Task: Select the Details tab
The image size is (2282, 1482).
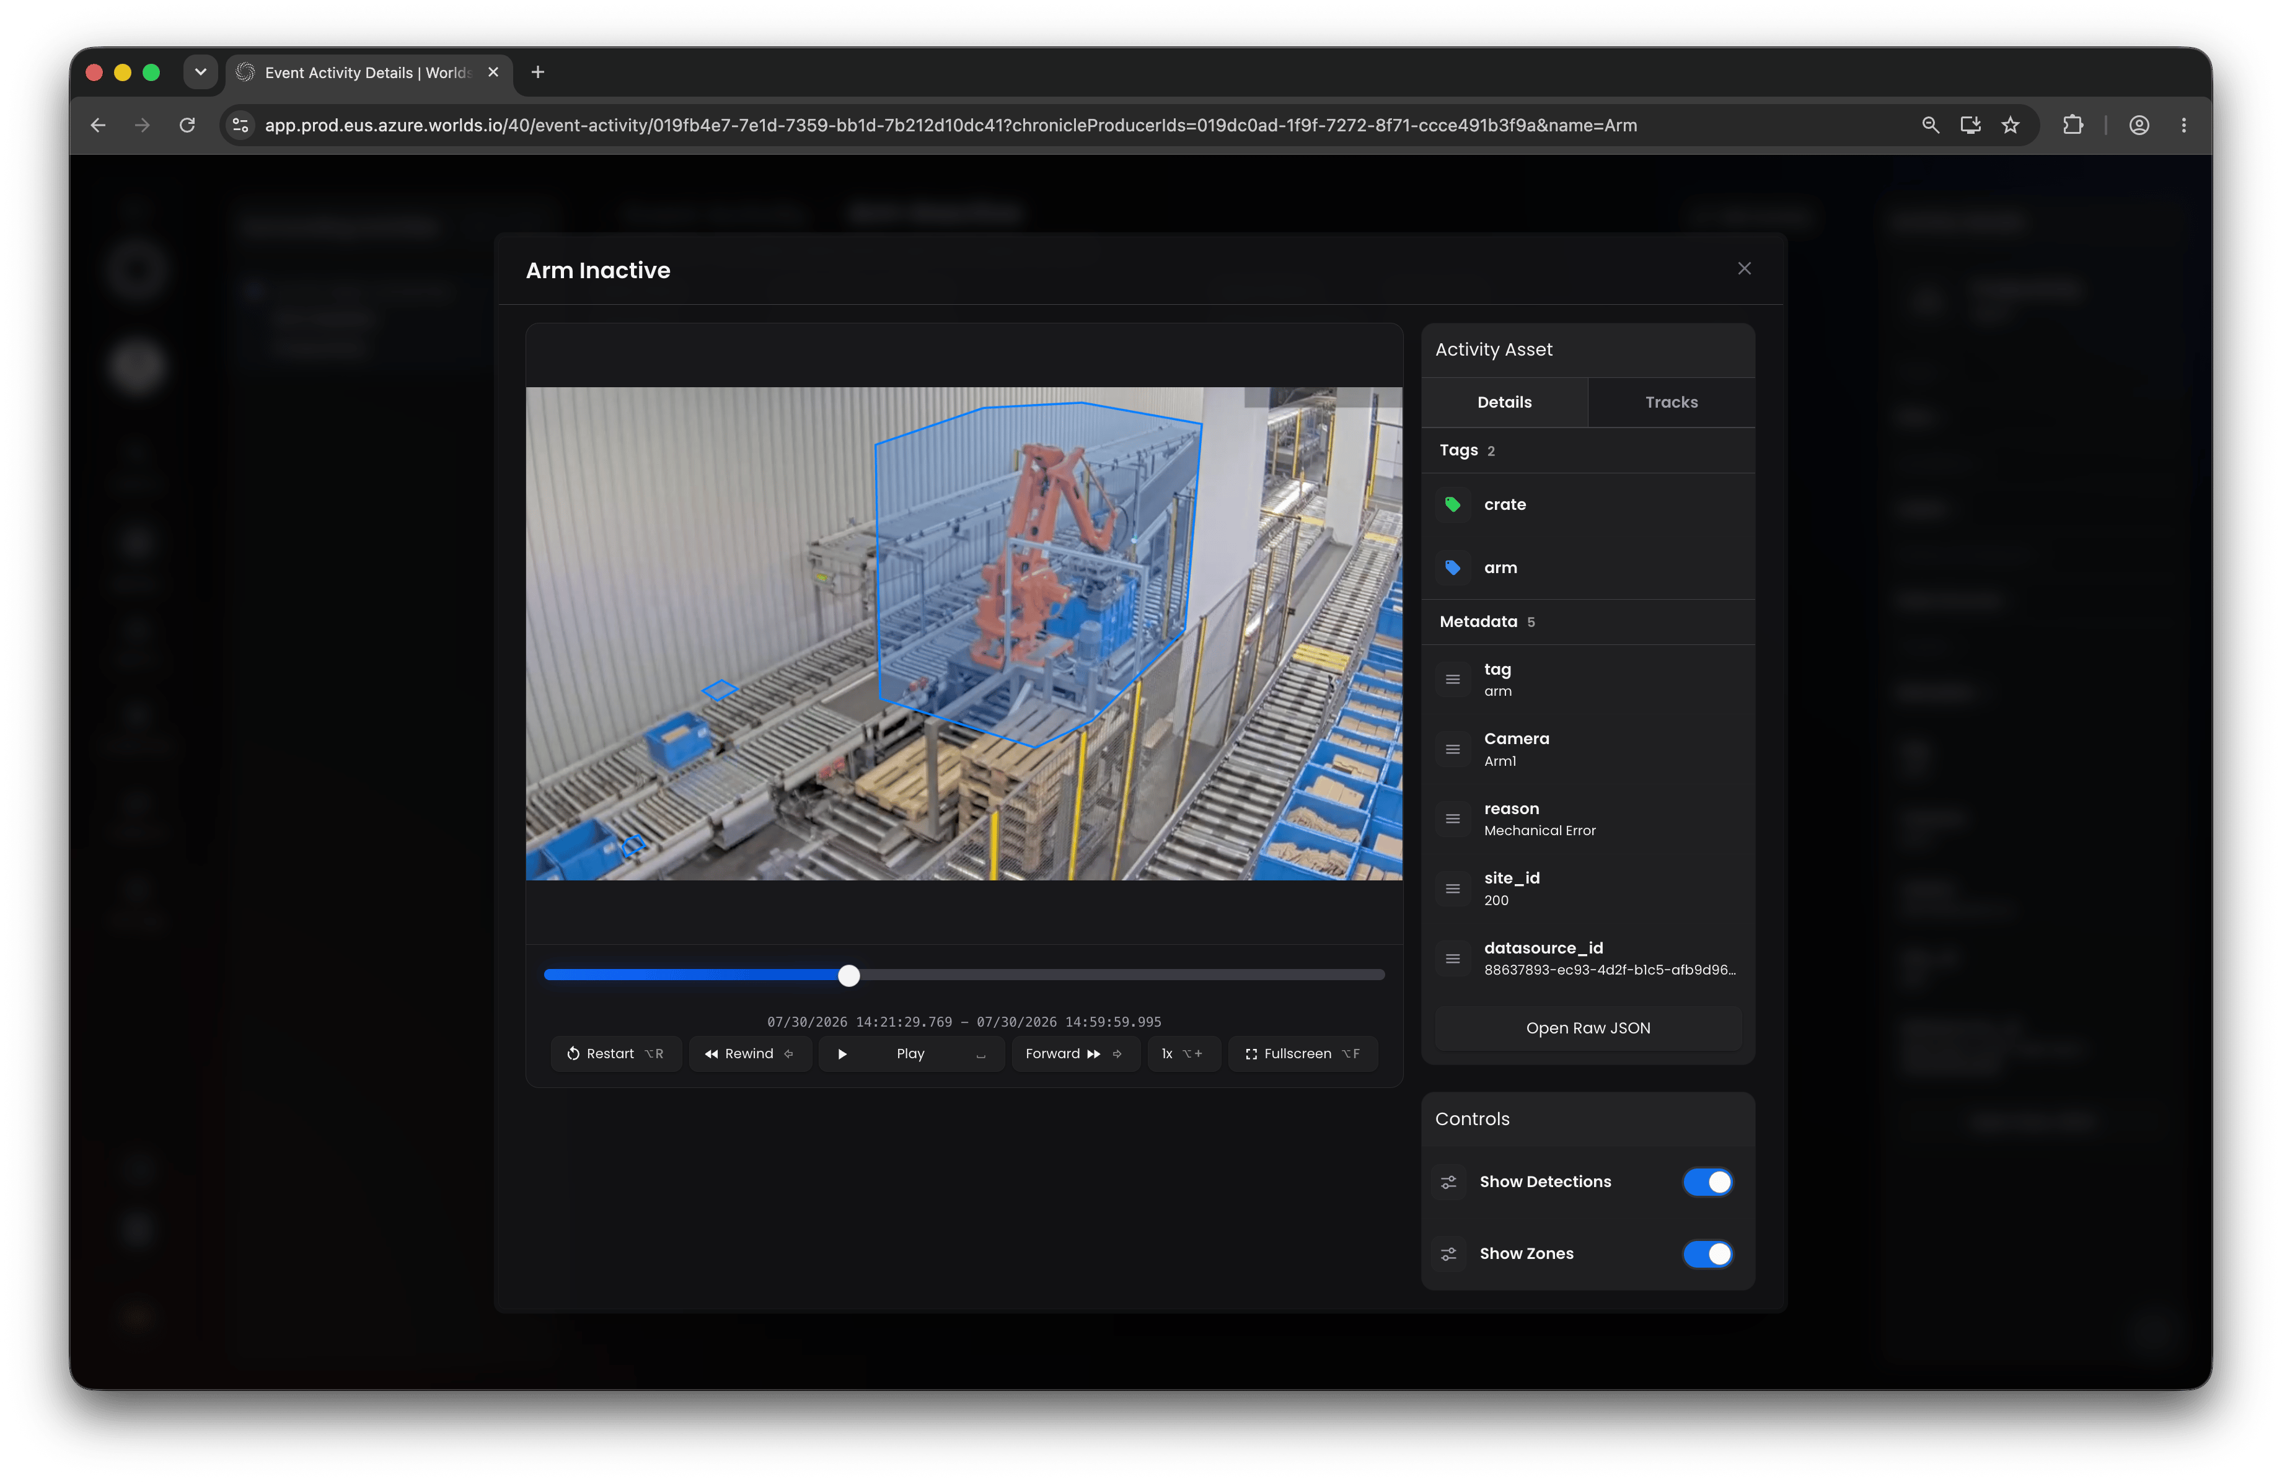Action: coord(1504,403)
